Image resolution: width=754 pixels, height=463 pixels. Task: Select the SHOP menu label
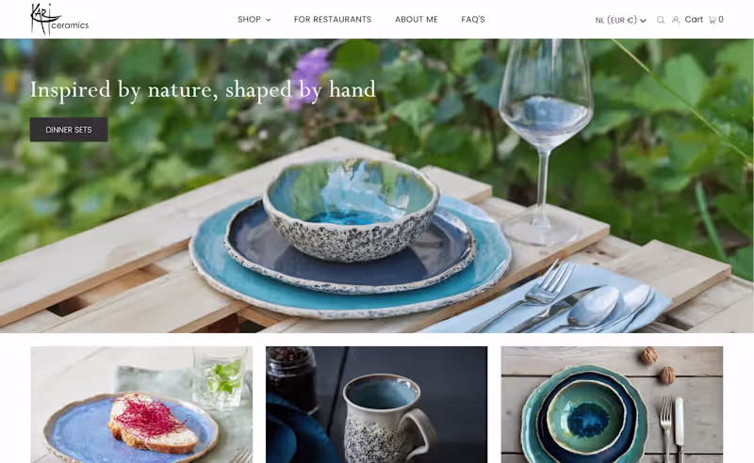click(x=249, y=19)
